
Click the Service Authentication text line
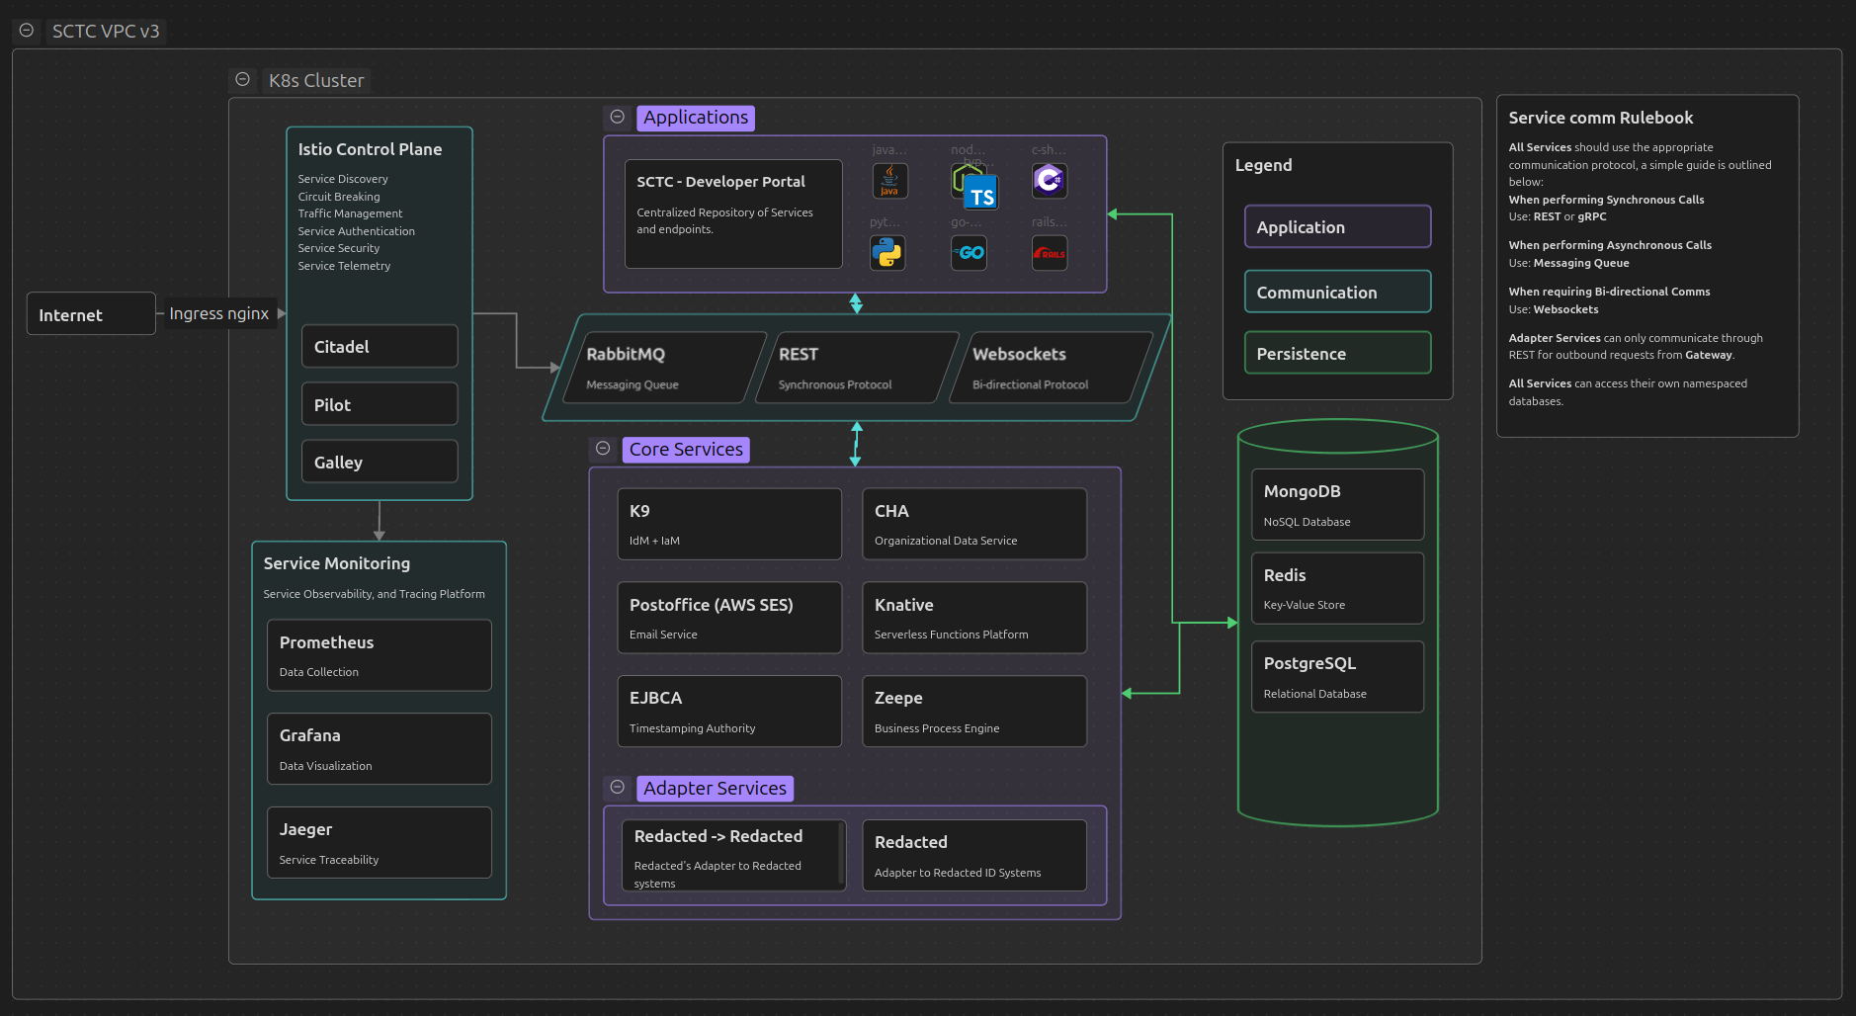click(357, 231)
